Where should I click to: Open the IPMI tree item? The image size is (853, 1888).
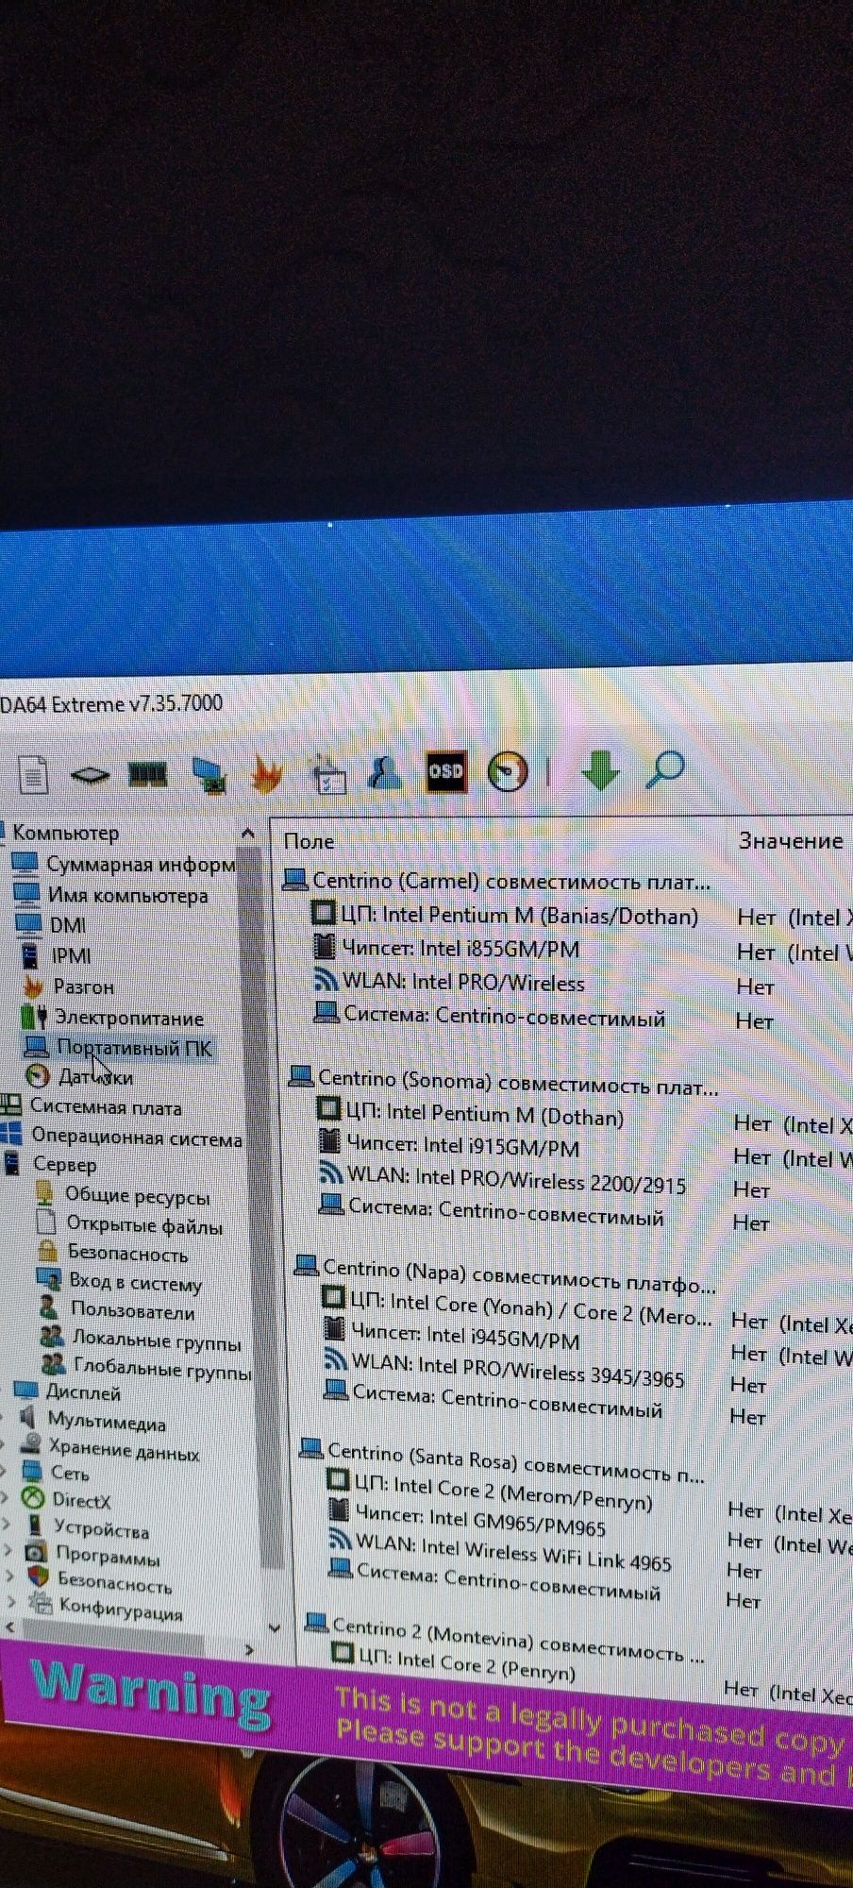[72, 955]
